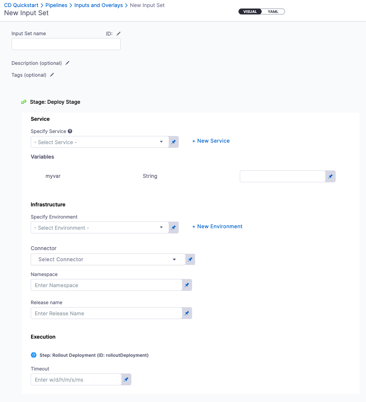Click the pin icon beside Select Service
Viewport: 366px width, 402px height.
pos(174,142)
